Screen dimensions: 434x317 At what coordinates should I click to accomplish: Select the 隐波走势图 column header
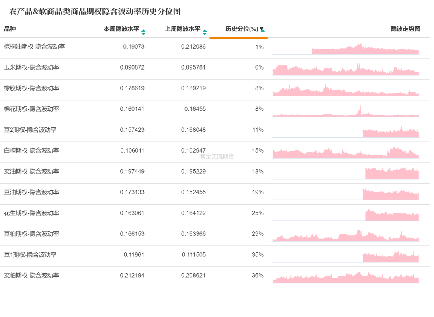(x=405, y=29)
